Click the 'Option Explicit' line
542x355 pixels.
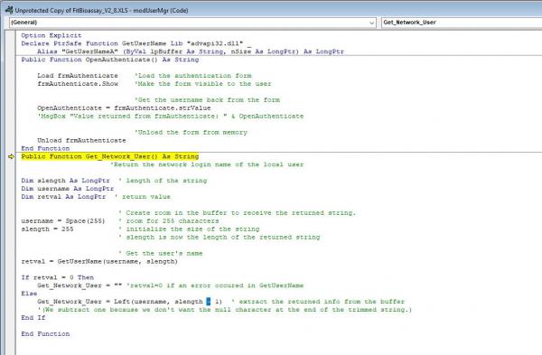(51, 35)
